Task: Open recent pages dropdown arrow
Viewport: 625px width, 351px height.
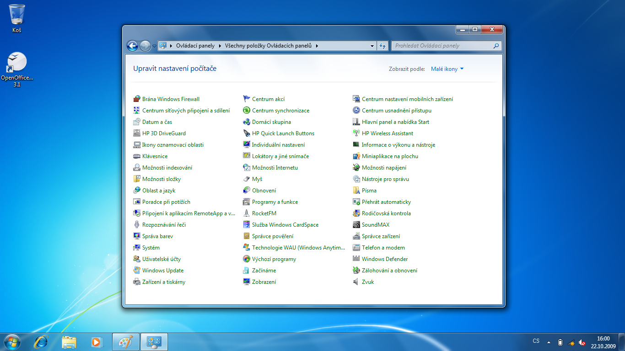Action: pos(154,46)
